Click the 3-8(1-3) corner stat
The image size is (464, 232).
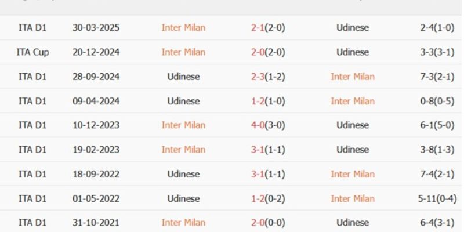(x=436, y=150)
